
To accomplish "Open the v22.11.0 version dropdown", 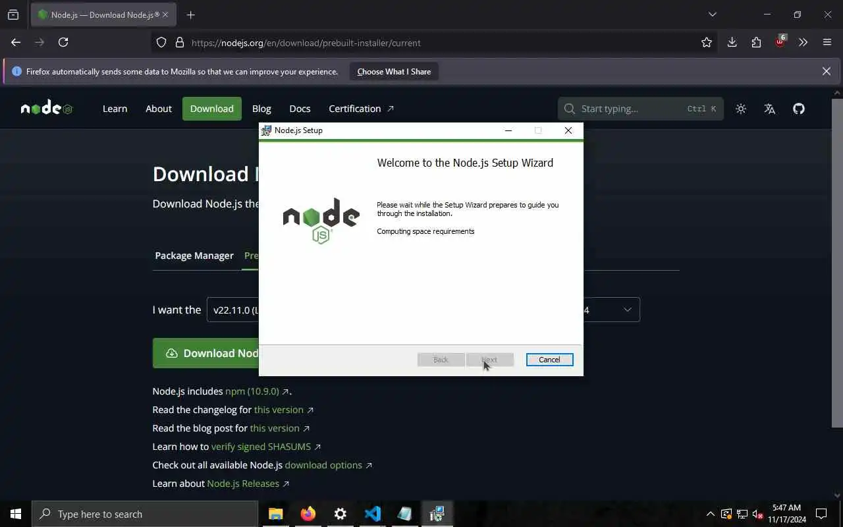I will coord(233,310).
